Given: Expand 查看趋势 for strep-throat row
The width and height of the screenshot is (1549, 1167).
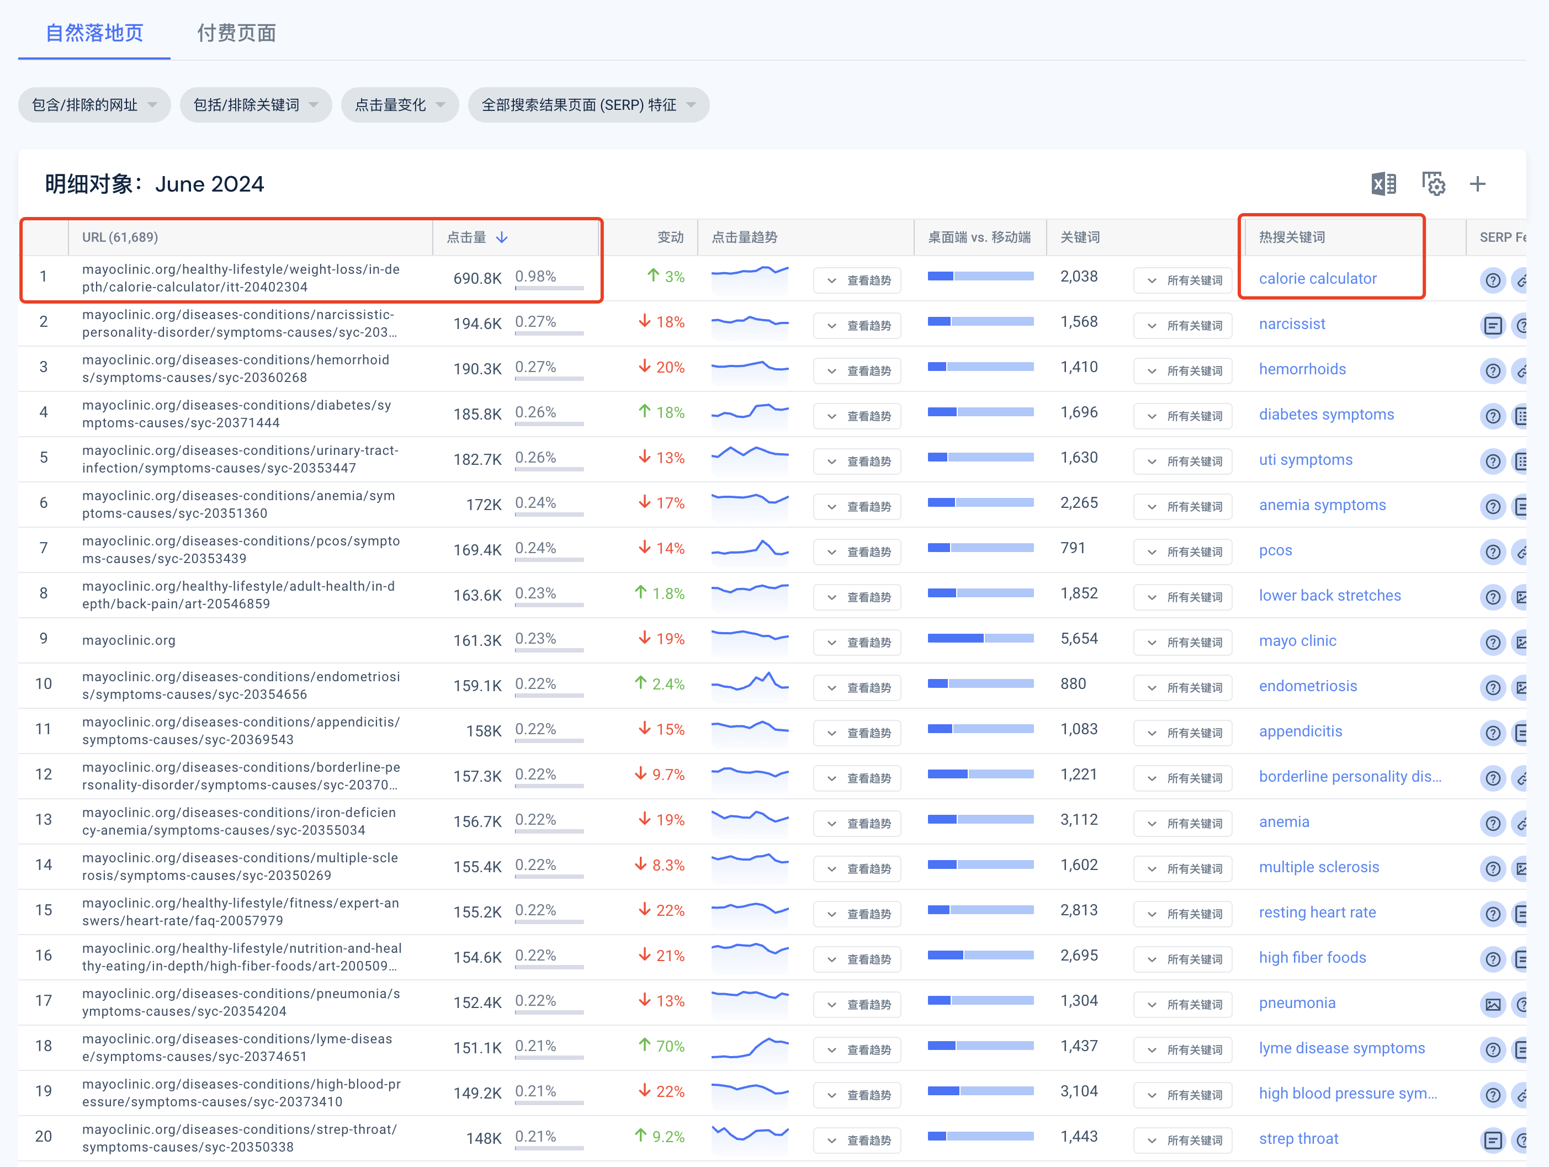Looking at the screenshot, I should click(x=857, y=1141).
